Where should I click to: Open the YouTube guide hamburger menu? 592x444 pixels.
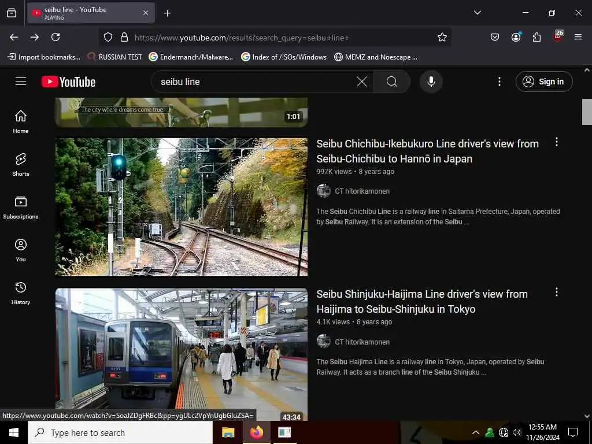coord(21,82)
